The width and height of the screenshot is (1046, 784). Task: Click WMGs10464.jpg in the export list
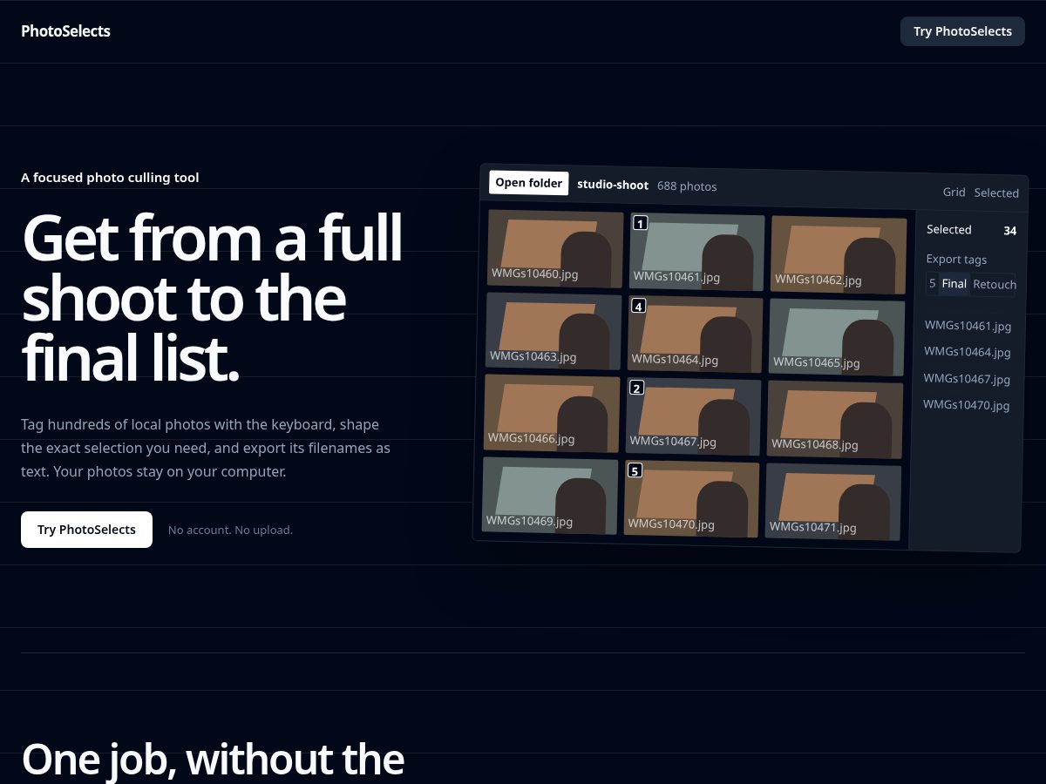tap(968, 352)
